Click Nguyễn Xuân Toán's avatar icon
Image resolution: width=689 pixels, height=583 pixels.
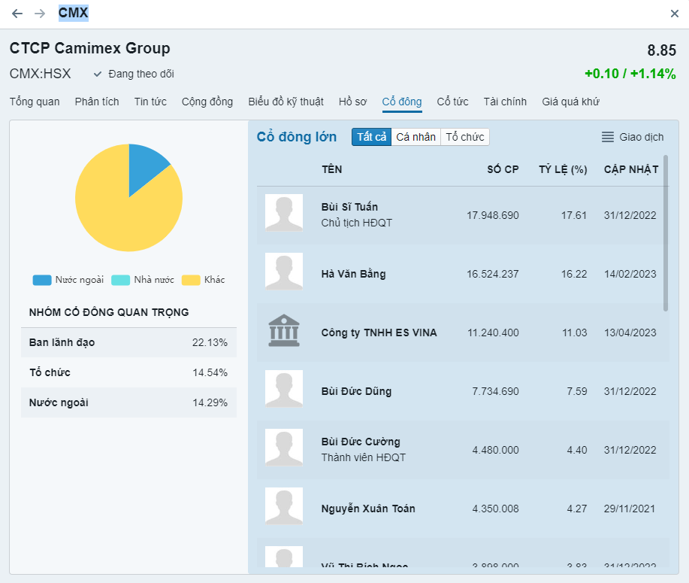(x=283, y=507)
